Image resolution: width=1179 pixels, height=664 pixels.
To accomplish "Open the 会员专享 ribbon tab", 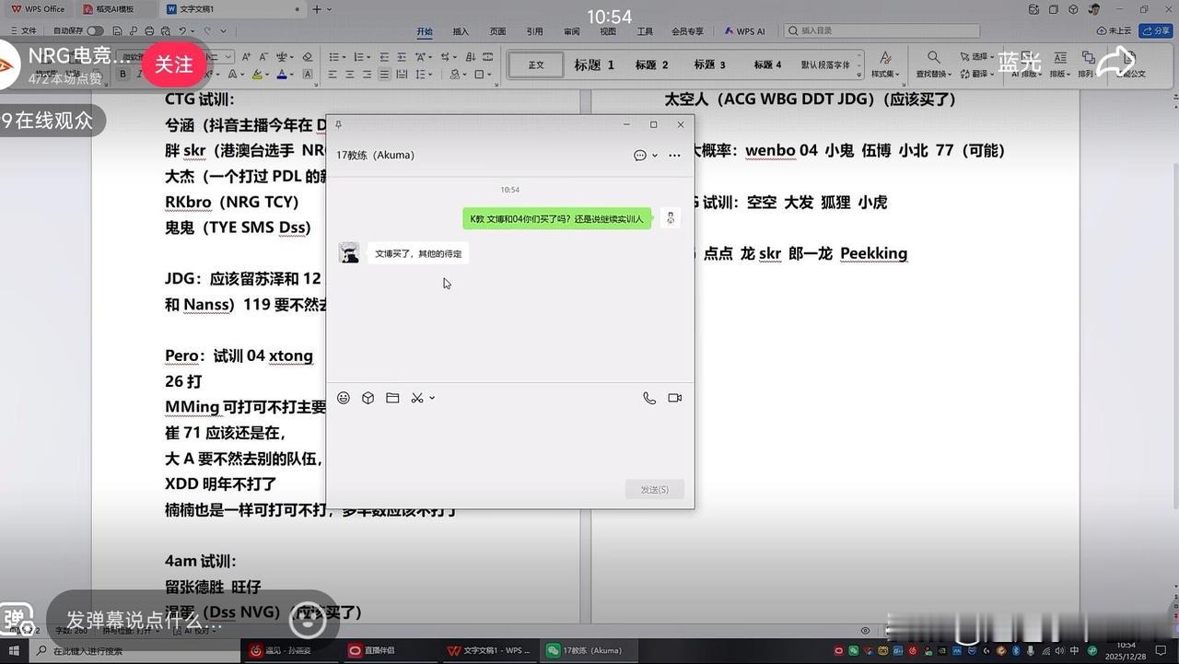I will coord(687,31).
